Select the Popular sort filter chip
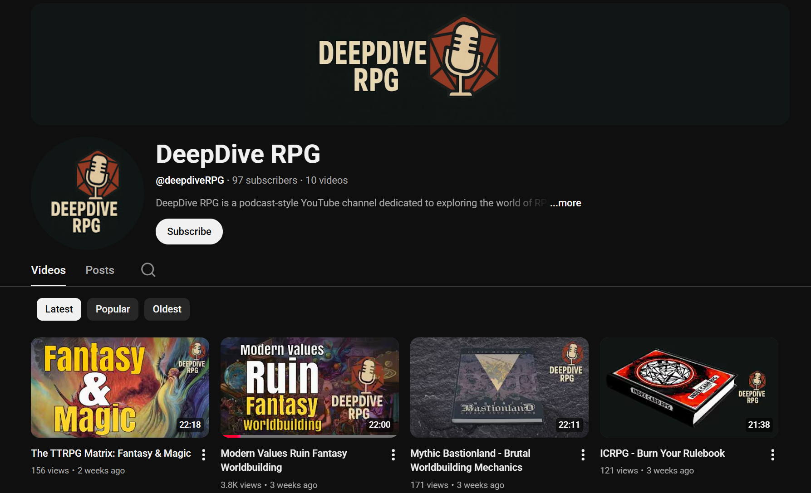 click(113, 309)
